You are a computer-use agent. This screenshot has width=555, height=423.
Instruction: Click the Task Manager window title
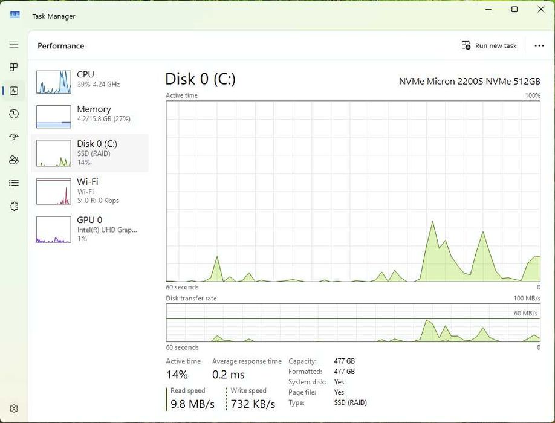(x=54, y=16)
